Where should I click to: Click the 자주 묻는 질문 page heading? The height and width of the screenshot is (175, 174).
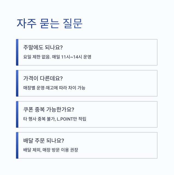(49, 24)
